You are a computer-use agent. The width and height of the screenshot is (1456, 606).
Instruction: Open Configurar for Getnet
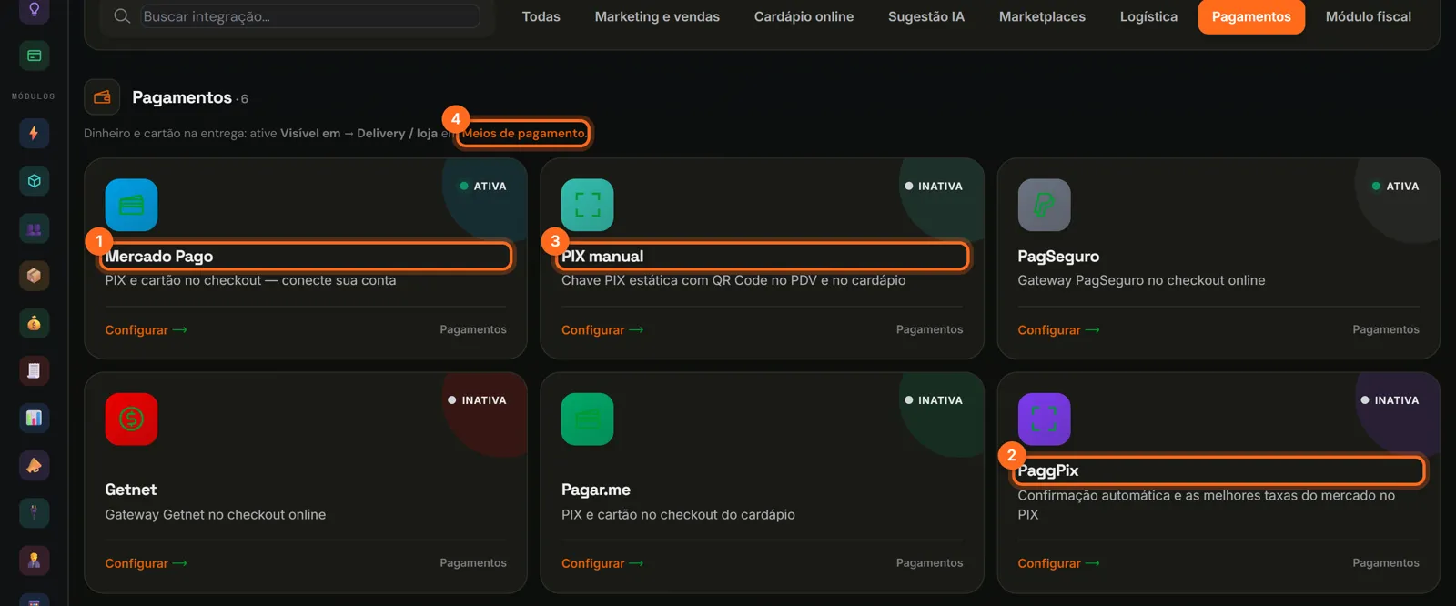coord(146,563)
